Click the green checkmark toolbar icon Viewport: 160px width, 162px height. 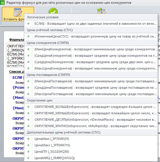click(53, 11)
